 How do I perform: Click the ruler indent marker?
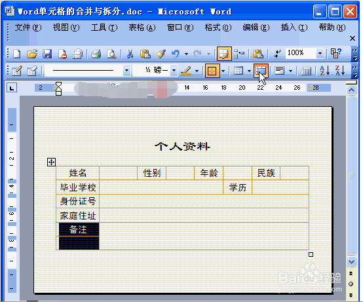[x=58, y=88]
